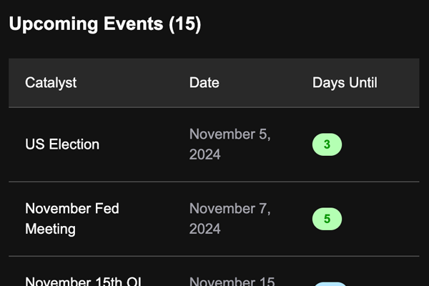Click the word Meeting in Fed row
Screen dimensions: 429x286
[50, 229]
